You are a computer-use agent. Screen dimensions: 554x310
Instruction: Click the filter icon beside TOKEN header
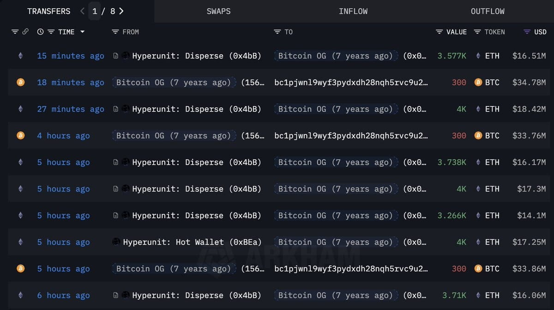pyautogui.click(x=477, y=32)
